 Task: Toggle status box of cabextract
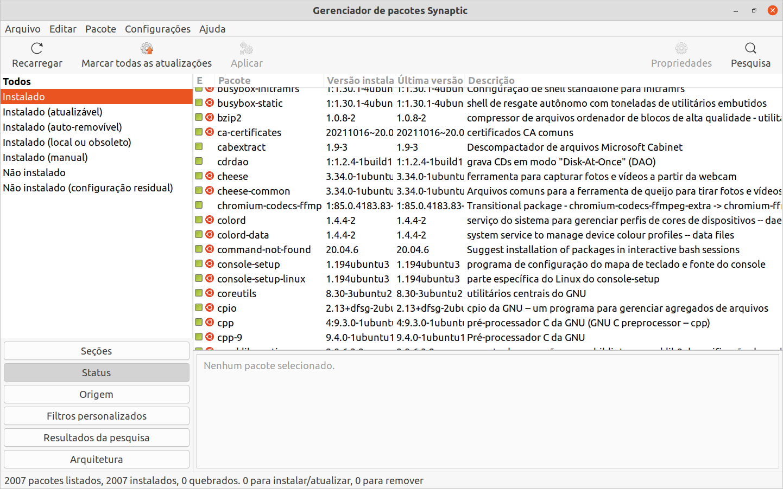pyautogui.click(x=199, y=146)
